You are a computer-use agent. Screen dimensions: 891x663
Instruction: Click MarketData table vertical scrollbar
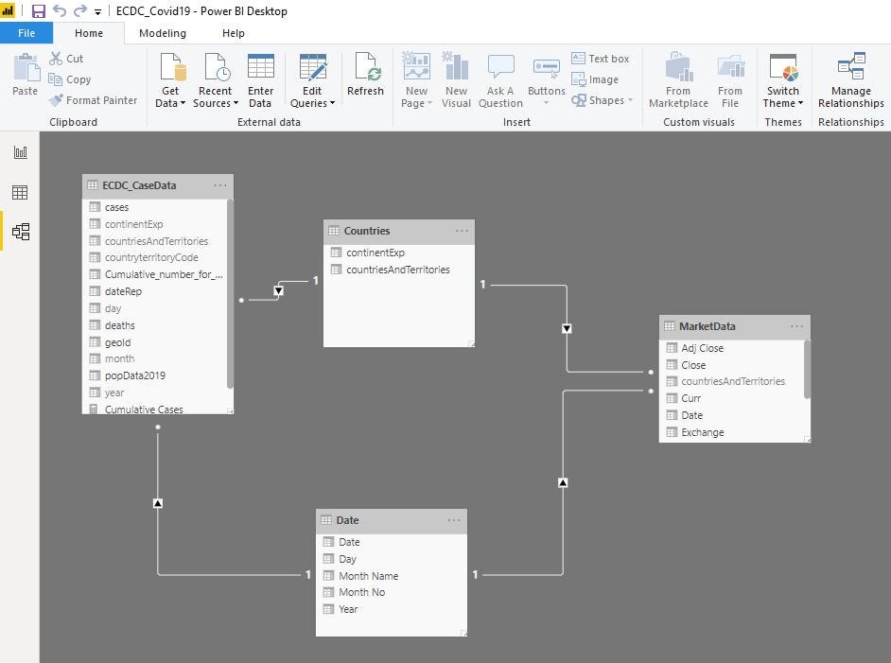(x=807, y=369)
